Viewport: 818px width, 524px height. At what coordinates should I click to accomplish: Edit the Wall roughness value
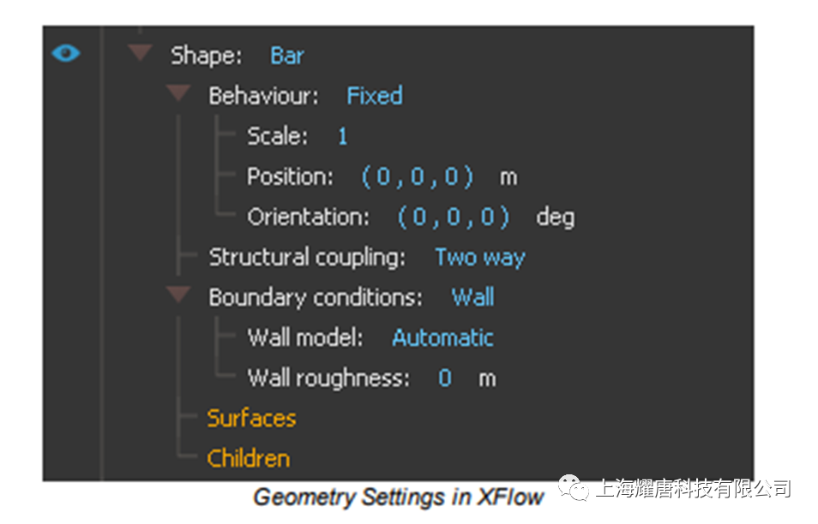point(444,378)
